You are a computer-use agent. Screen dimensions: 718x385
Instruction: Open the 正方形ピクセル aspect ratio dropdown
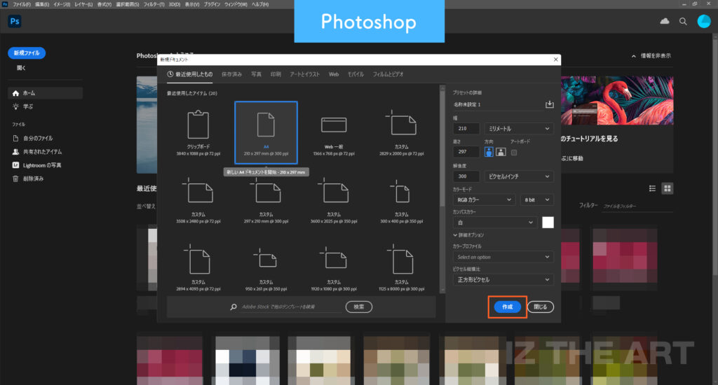503,279
